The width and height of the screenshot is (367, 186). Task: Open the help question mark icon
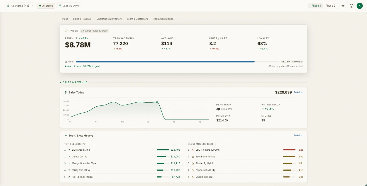(351, 6)
